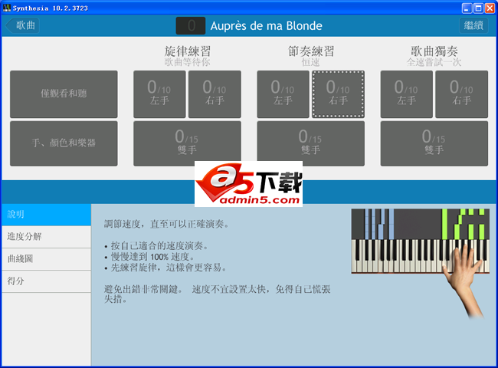Start 旋律練習 right hand (右手) practice
498x368 pixels.
click(x=215, y=94)
